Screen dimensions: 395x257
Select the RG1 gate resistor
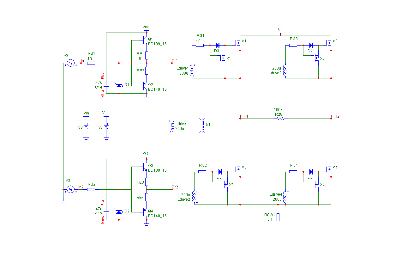pyautogui.click(x=200, y=45)
